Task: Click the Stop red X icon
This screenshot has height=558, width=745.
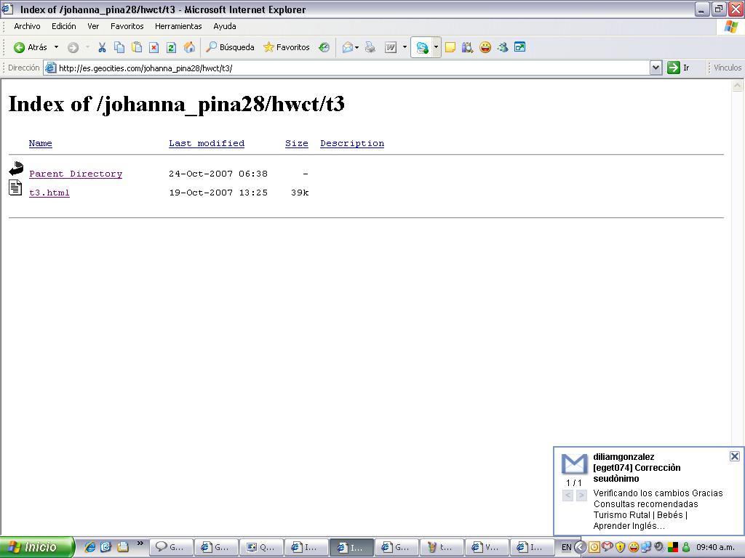Action: tap(154, 47)
